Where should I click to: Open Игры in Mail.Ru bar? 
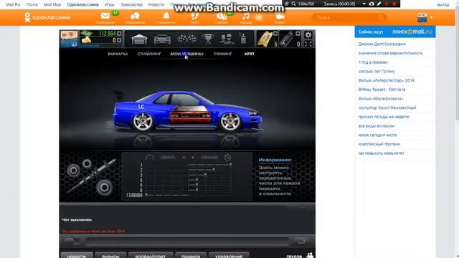tap(110, 5)
